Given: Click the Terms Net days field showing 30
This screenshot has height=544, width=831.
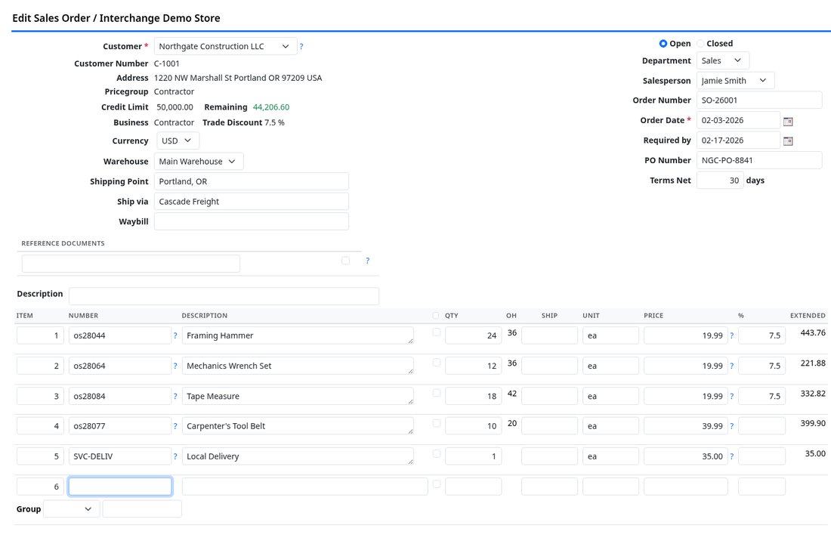Looking at the screenshot, I should point(720,181).
